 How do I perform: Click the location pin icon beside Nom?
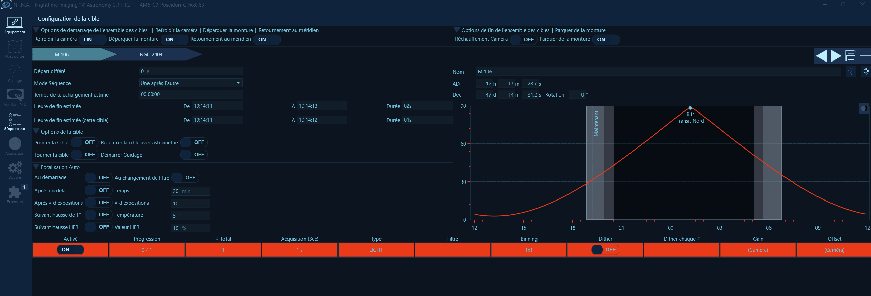point(866,72)
